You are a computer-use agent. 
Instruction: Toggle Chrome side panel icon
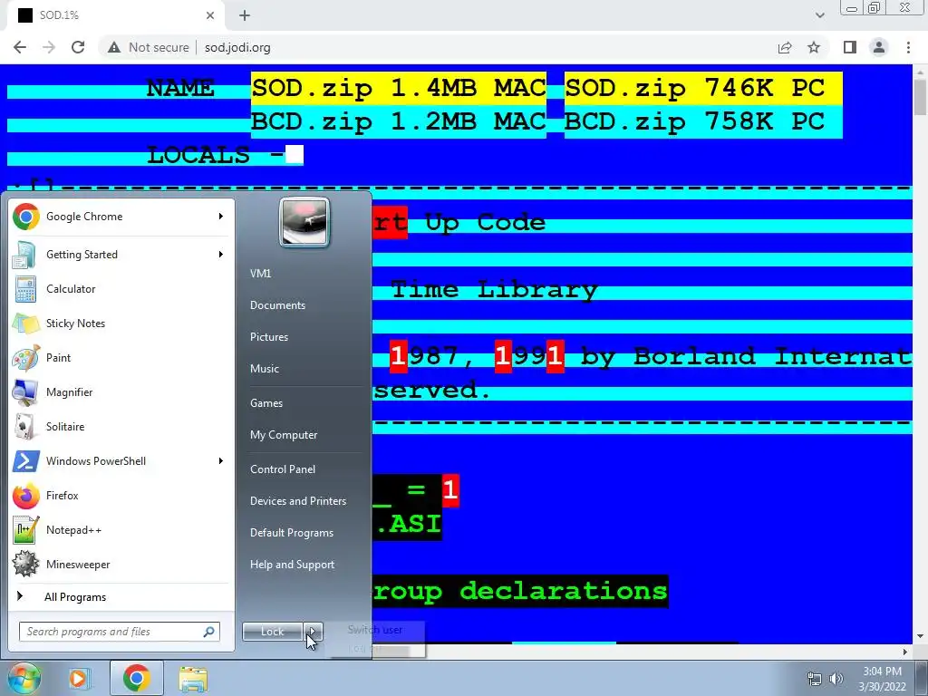click(850, 47)
